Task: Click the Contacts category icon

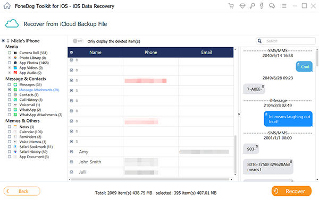Action: pyautogui.click(x=15, y=94)
